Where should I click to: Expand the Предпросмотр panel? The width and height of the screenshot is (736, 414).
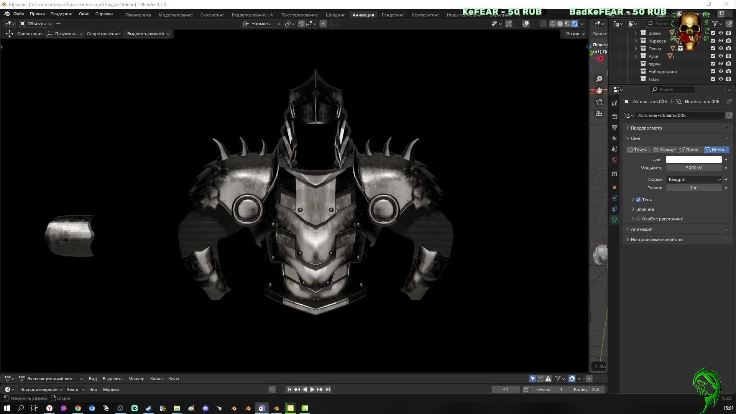[646, 128]
